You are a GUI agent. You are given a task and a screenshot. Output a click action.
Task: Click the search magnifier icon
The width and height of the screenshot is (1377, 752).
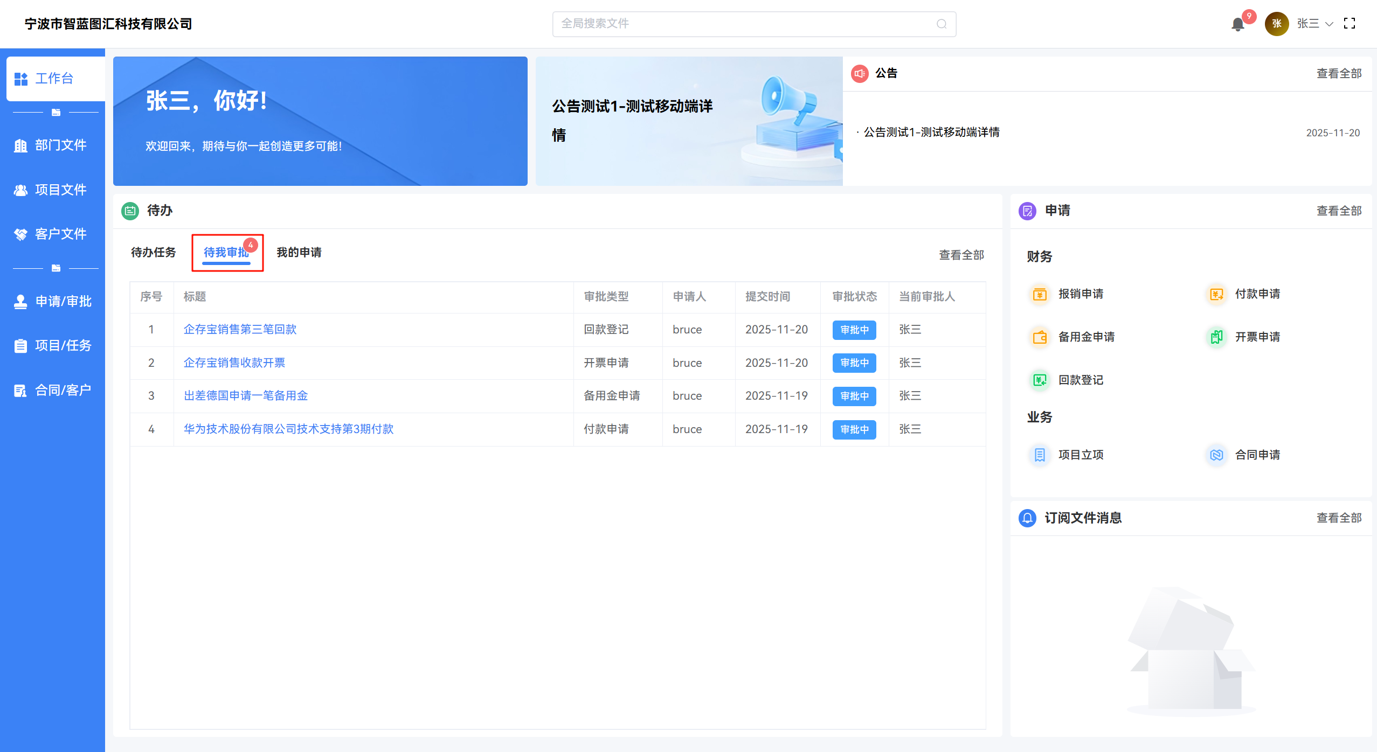(x=942, y=24)
